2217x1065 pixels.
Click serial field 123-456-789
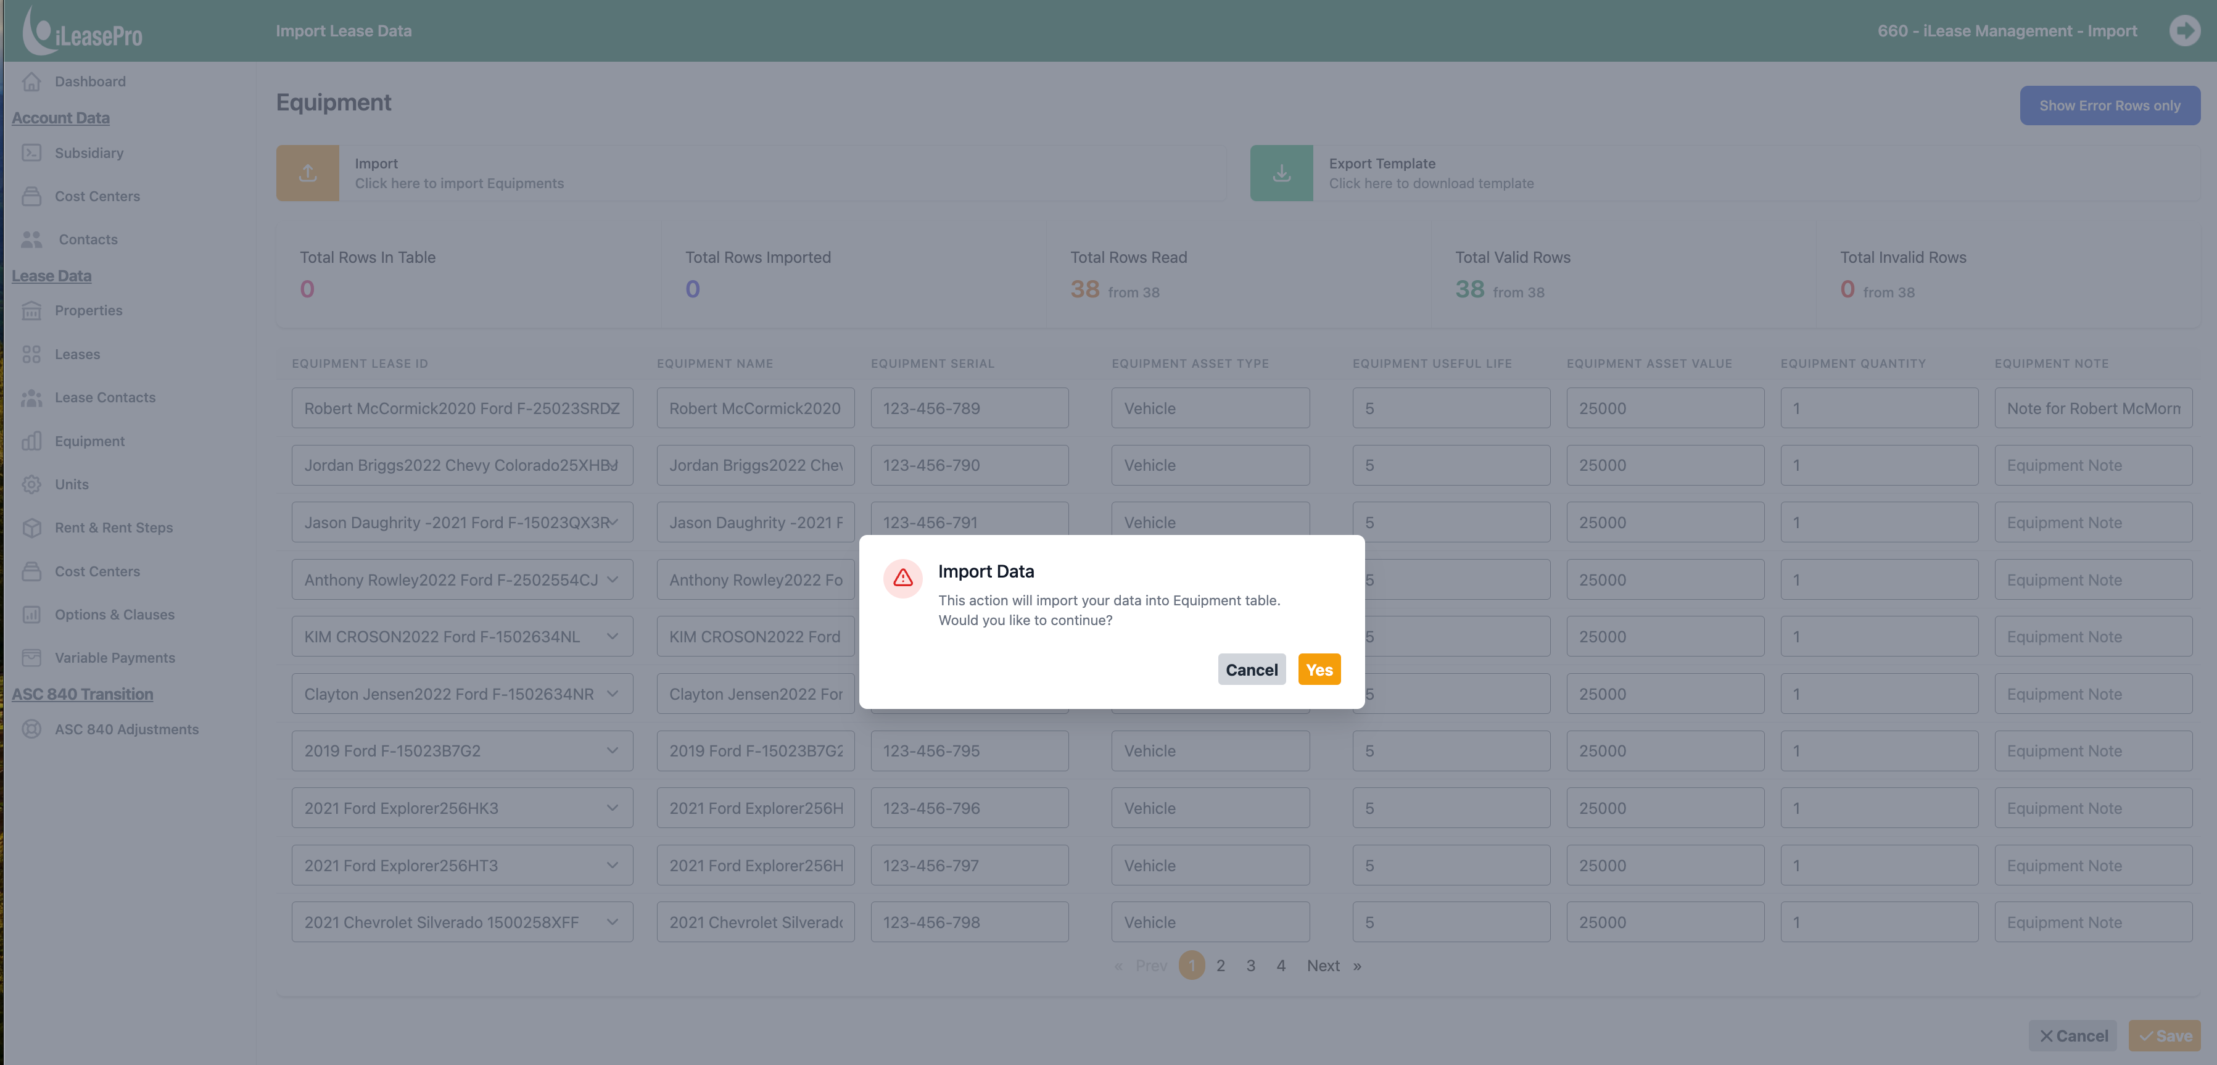(970, 408)
